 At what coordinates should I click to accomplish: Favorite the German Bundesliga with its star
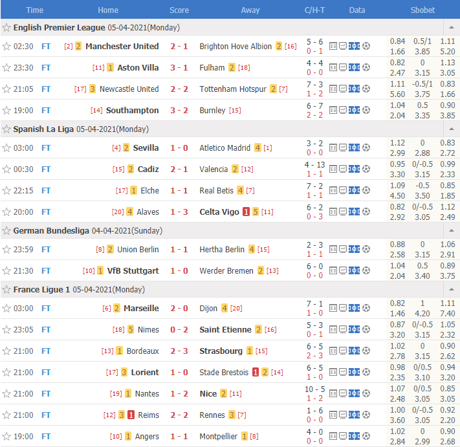(6, 230)
